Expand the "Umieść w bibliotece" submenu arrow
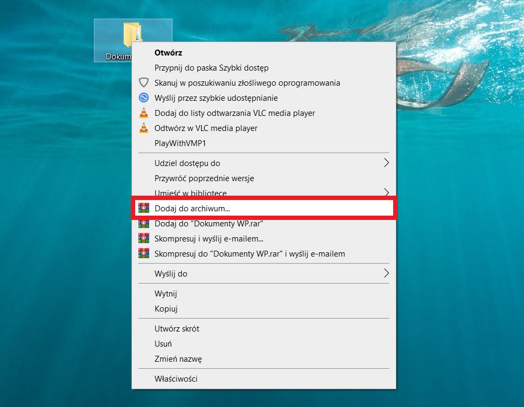The height and width of the screenshot is (407, 524). pyautogui.click(x=387, y=192)
